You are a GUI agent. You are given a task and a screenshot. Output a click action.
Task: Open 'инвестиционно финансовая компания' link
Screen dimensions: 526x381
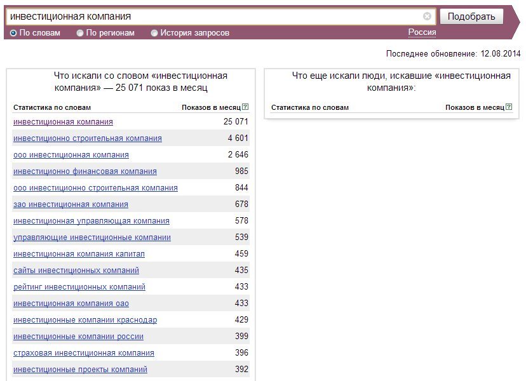(84, 171)
